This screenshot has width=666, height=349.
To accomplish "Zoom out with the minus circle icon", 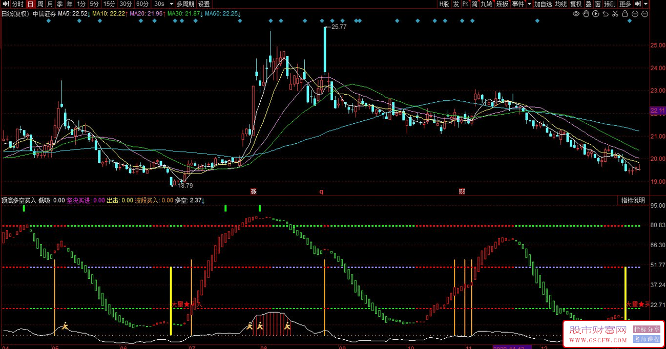I will coord(644,14).
